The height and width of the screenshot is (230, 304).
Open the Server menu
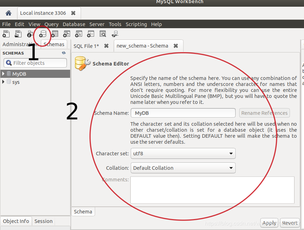(97, 24)
